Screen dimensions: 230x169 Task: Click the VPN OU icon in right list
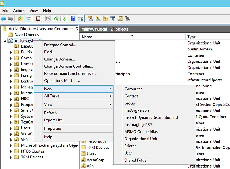tap(83, 166)
